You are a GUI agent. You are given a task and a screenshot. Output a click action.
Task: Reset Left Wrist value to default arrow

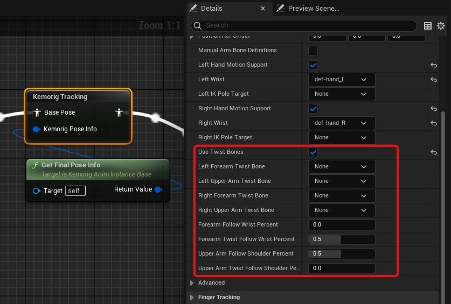click(x=434, y=80)
